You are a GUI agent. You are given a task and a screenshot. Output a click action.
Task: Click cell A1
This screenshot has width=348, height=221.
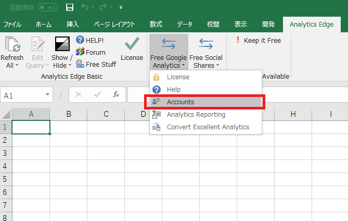pos(31,127)
